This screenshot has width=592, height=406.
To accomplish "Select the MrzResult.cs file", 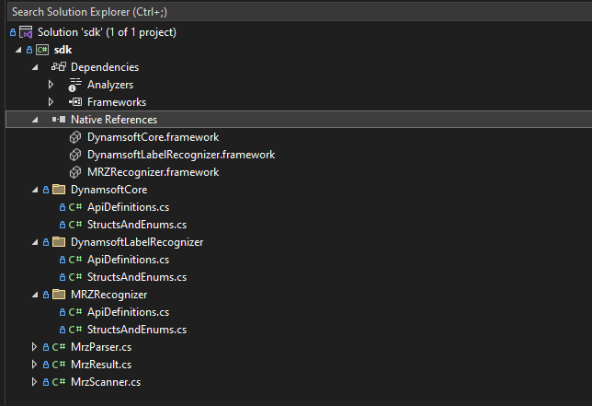I will (x=101, y=365).
